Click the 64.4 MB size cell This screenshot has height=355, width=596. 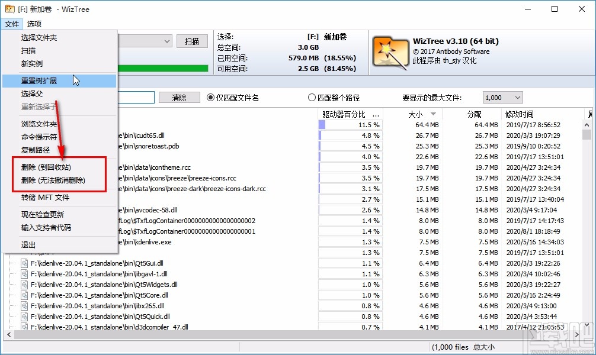click(x=427, y=125)
